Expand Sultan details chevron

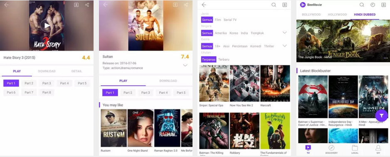point(185,65)
